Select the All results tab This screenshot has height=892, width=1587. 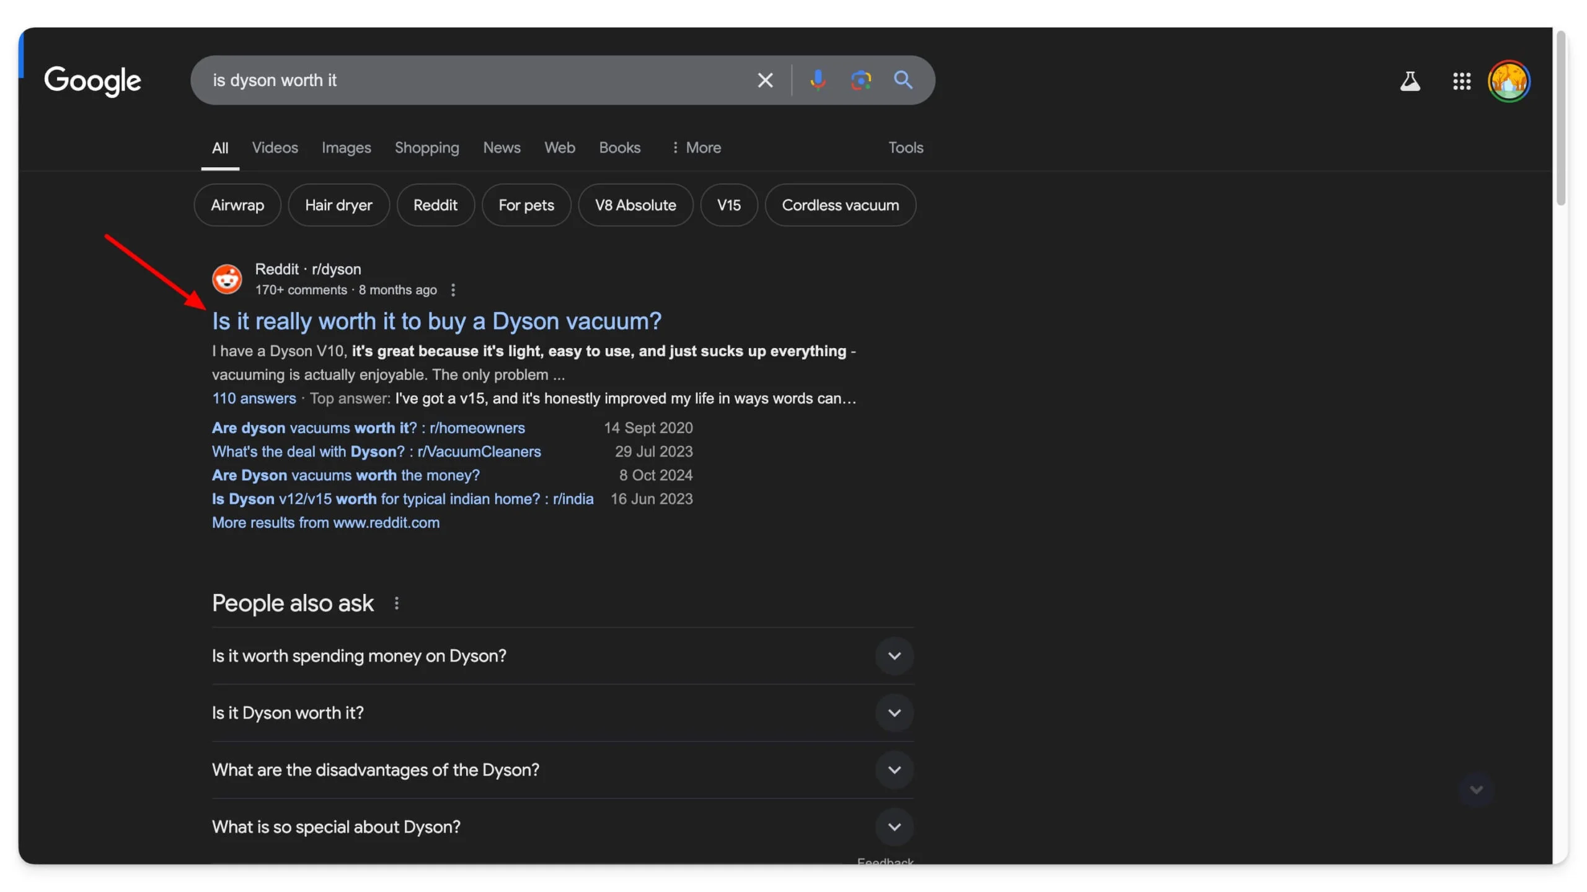click(220, 148)
